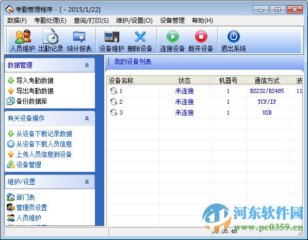Select 未连接 status of device 1
This screenshot has width=308, height=240.
click(184, 91)
